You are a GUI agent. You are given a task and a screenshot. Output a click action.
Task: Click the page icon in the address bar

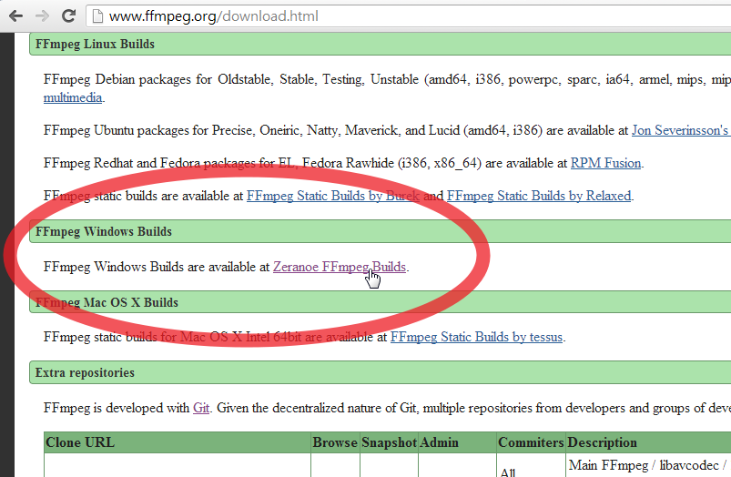pos(97,16)
